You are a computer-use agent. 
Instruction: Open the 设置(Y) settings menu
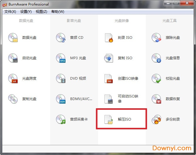[26, 12]
